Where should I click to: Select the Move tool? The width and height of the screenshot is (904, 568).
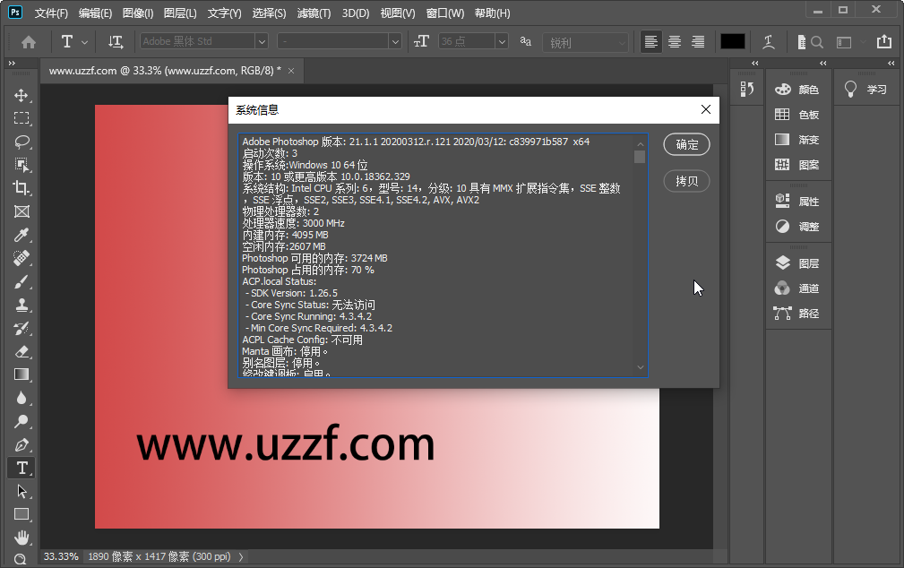22,94
